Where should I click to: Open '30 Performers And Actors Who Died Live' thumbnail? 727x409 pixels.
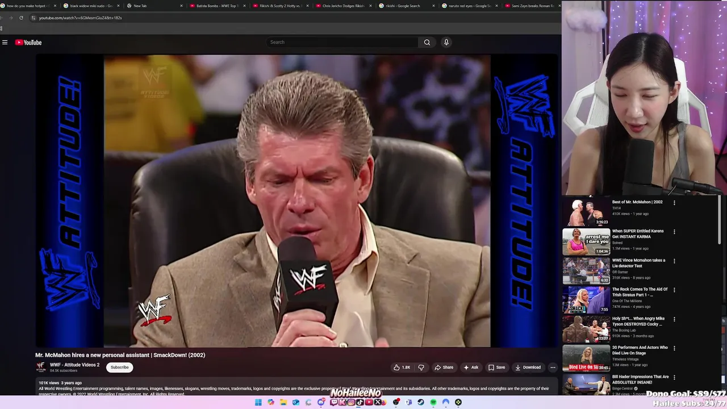(x=586, y=358)
